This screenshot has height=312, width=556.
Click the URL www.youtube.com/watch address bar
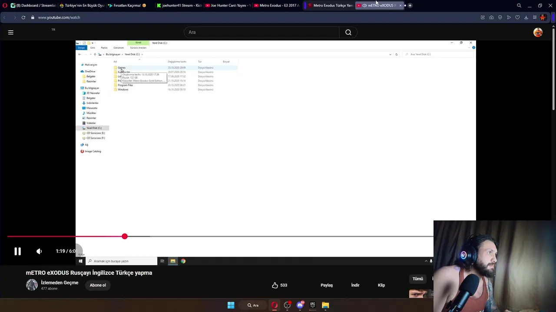[59, 17]
